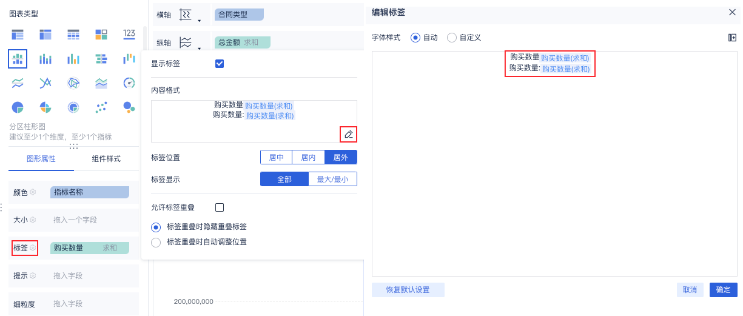Click the 指标名称 color field pill

90,192
